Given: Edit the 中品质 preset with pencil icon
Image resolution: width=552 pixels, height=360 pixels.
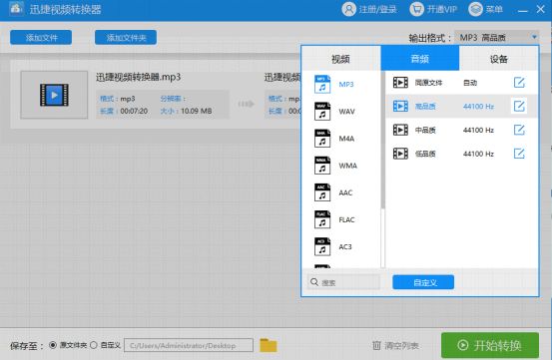Looking at the screenshot, I should [x=519, y=130].
